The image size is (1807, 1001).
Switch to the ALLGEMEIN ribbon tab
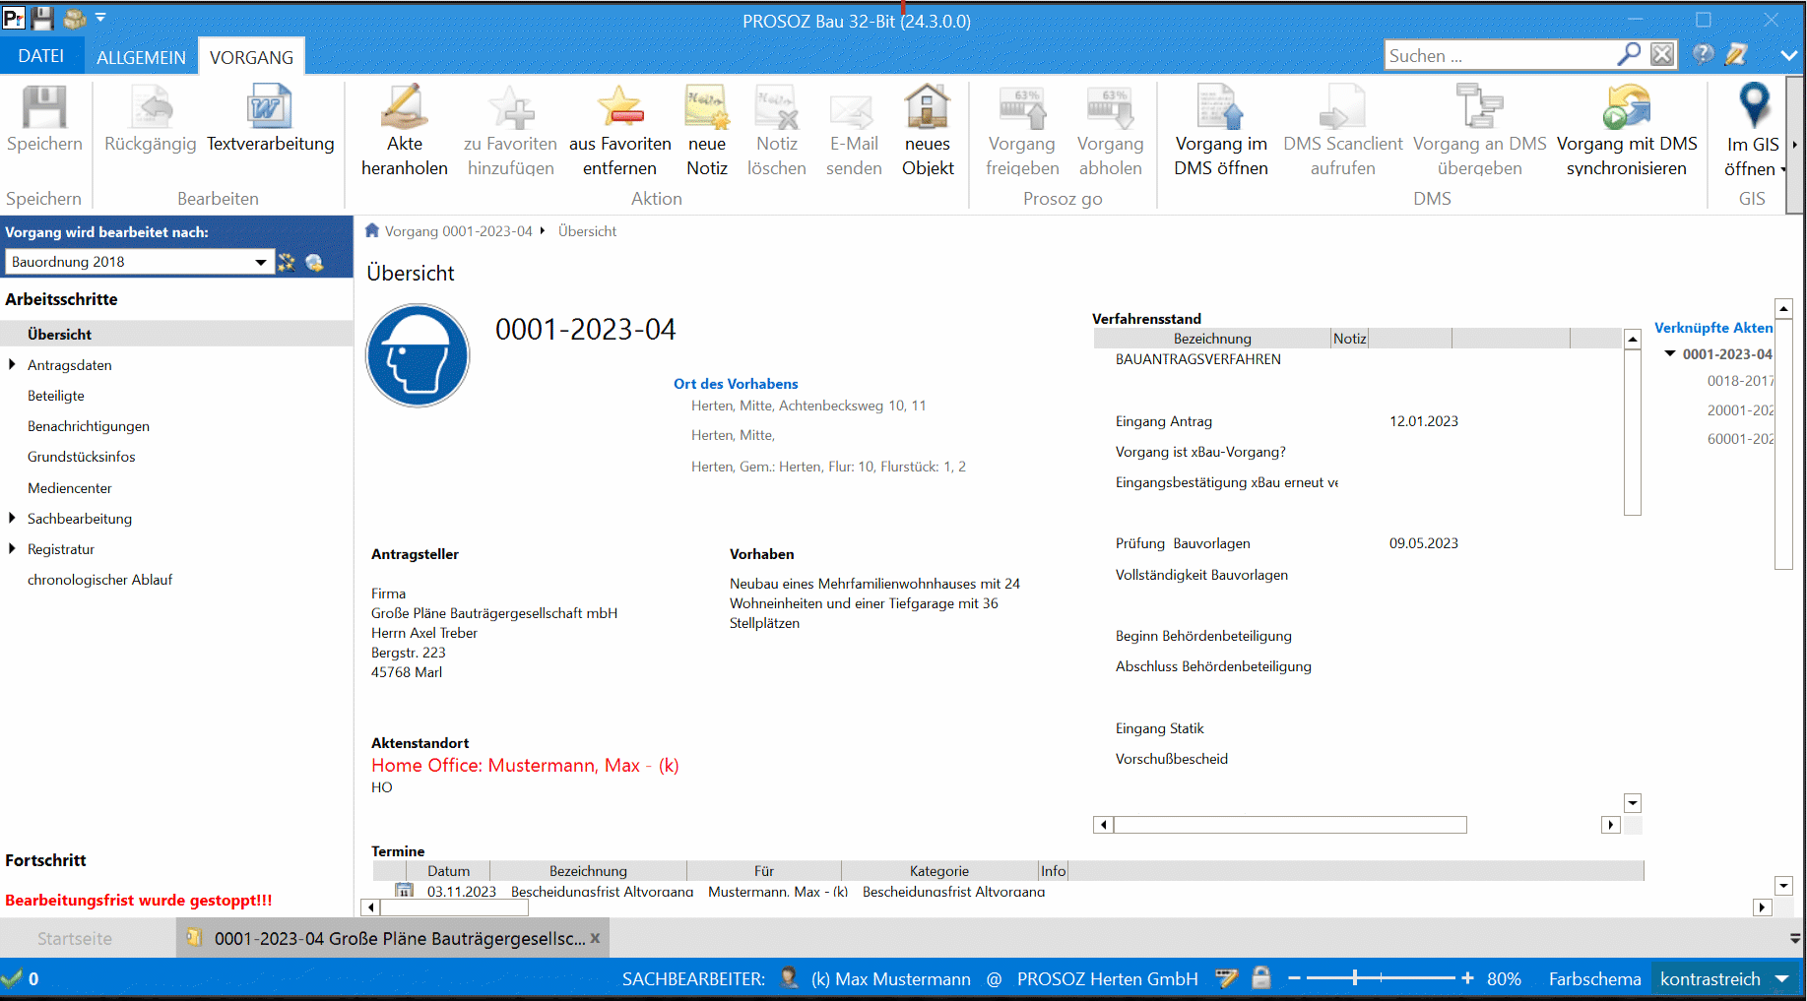click(x=141, y=57)
